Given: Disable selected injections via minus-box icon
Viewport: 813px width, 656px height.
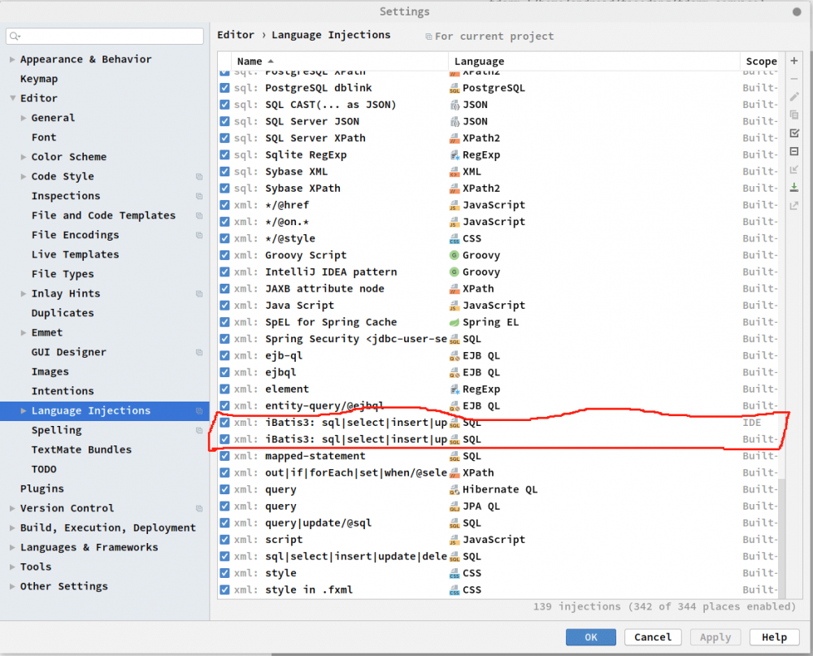Looking at the screenshot, I should [x=793, y=151].
